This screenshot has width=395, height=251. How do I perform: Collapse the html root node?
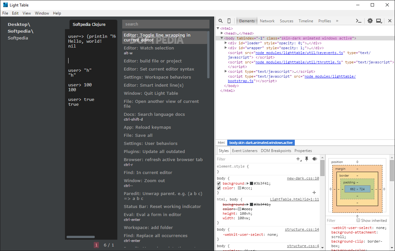pyautogui.click(x=218, y=28)
